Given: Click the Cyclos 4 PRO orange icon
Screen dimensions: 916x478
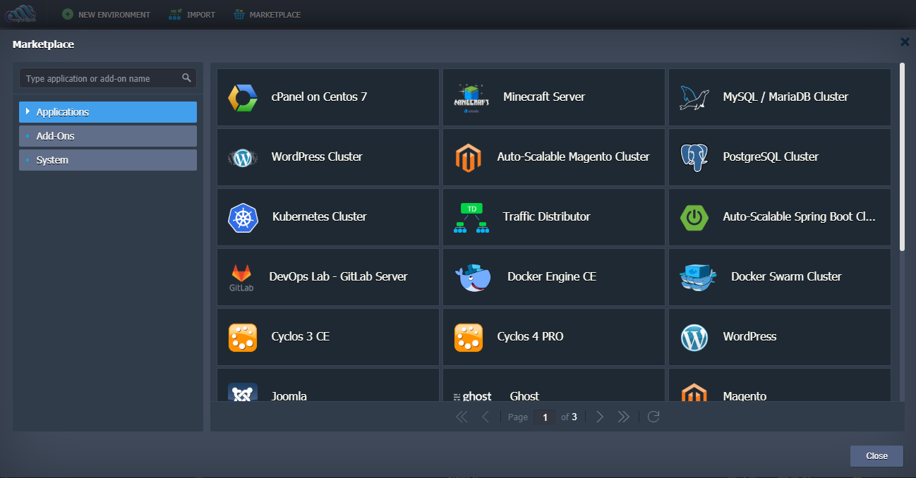Looking at the screenshot, I should tap(469, 337).
